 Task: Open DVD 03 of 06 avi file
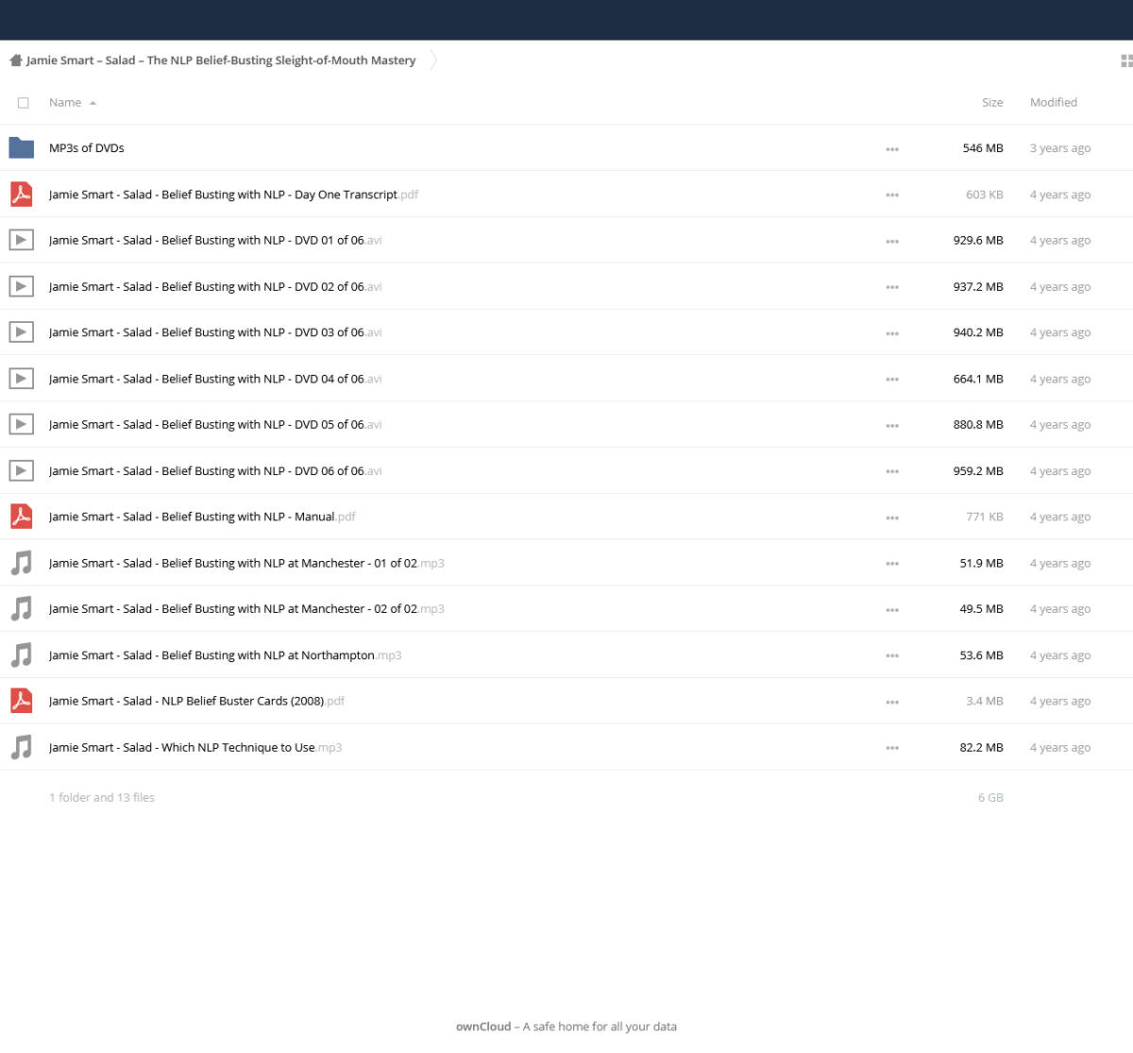point(215,332)
